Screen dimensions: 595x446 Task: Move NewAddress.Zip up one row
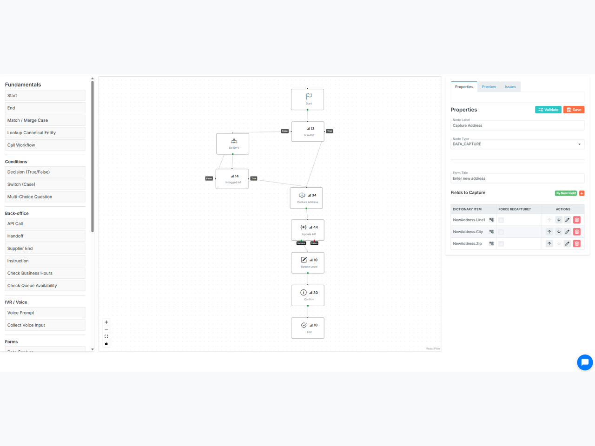tap(549, 243)
